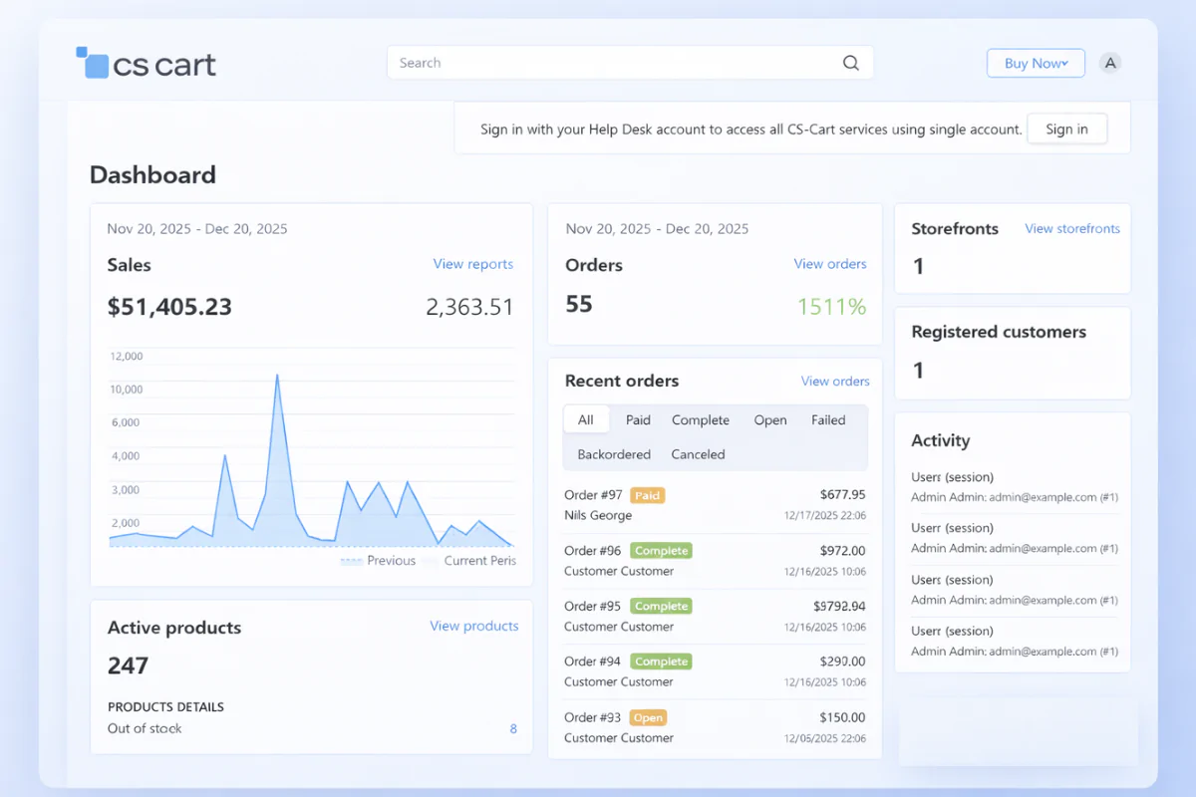Filter recent orders by Open
1196x797 pixels.
pos(769,419)
